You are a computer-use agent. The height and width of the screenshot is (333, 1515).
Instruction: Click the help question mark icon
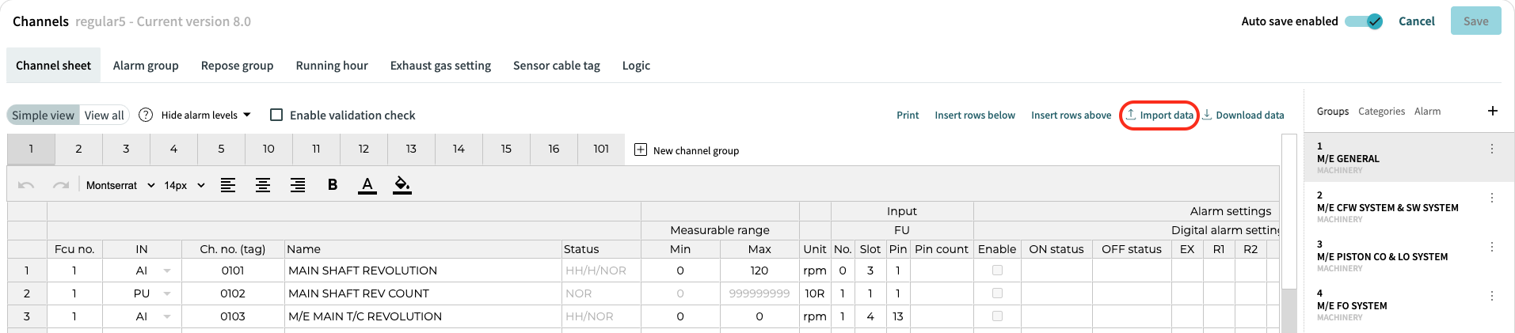point(146,115)
